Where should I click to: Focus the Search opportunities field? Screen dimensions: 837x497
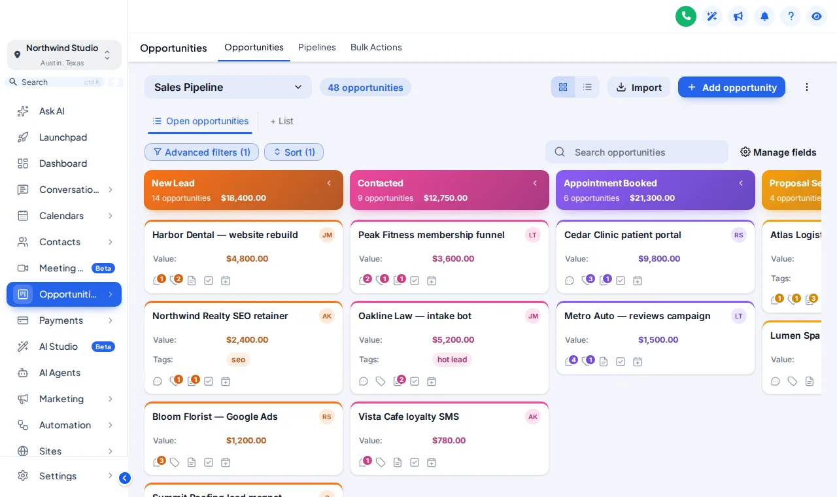[637, 152]
